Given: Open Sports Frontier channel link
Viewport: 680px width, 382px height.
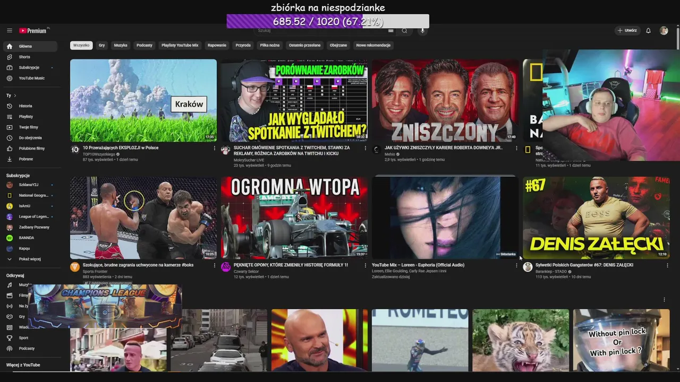Looking at the screenshot, I should click(95, 271).
